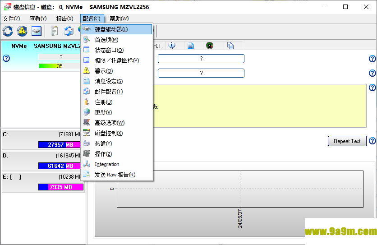Select 消息设定(S) menu entry

pos(117,81)
